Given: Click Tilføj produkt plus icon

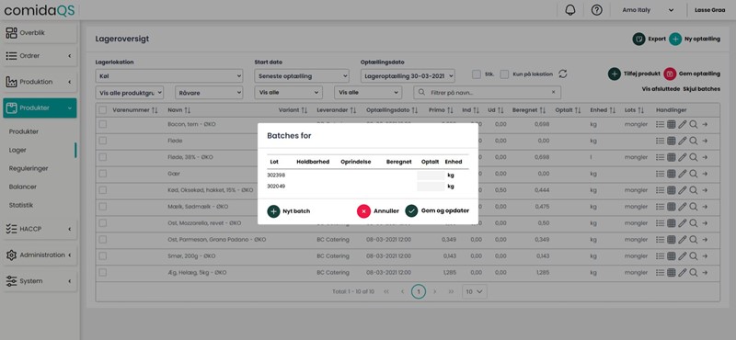Looking at the screenshot, I should [615, 74].
